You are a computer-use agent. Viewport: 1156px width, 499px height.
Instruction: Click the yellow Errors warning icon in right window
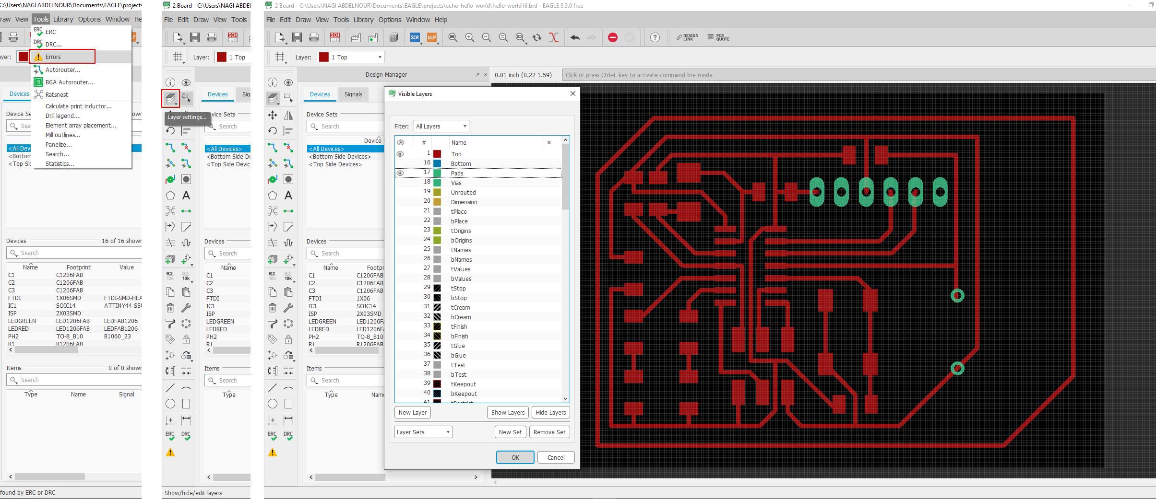(x=273, y=452)
